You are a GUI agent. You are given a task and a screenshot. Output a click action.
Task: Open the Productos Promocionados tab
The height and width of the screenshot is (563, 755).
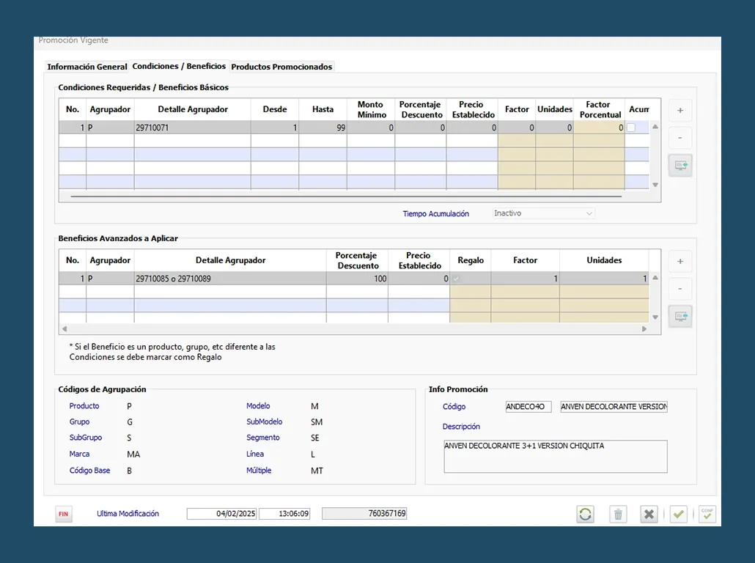pos(281,67)
